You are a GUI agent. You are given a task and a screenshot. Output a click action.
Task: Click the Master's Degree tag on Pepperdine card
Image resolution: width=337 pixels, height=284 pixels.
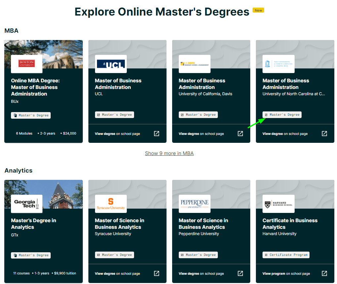click(x=198, y=255)
